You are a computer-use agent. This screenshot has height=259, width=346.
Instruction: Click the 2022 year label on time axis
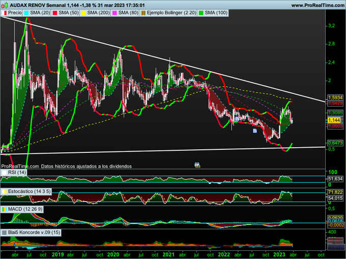pyautogui.click(x=224, y=255)
